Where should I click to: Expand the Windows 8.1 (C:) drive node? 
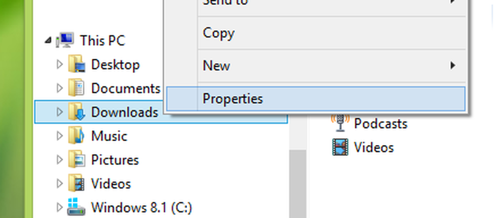pyautogui.click(x=59, y=207)
